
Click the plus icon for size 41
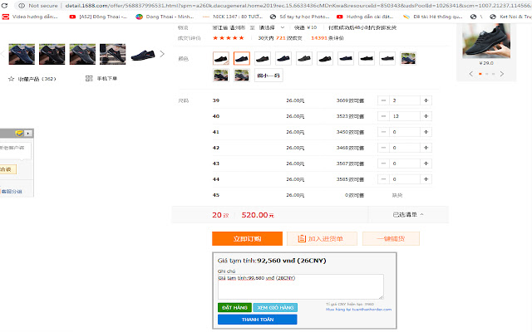pos(427,132)
